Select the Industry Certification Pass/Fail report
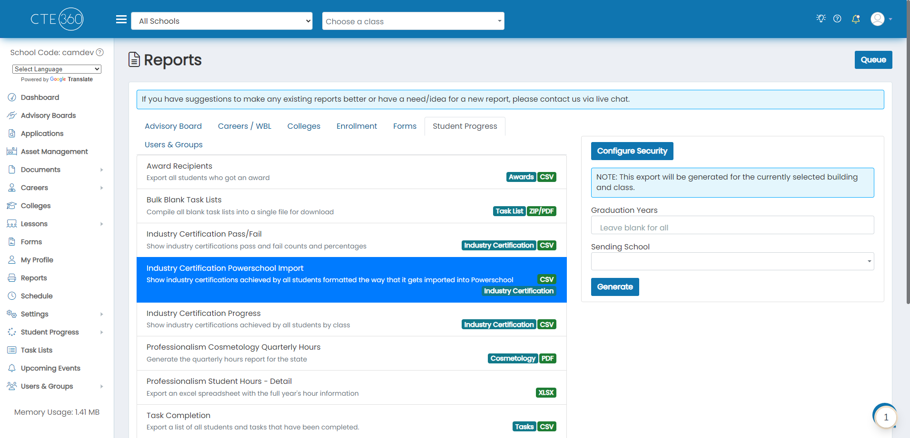This screenshot has width=910, height=438. pos(352,240)
